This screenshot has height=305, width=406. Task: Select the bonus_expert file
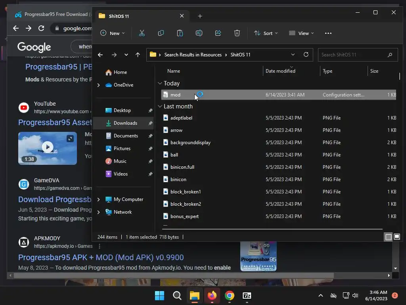click(279, 216)
